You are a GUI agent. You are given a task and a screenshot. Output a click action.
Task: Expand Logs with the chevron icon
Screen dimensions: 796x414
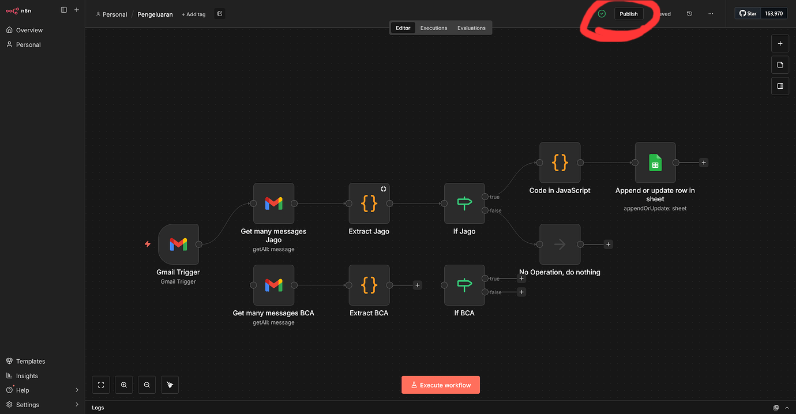(x=788, y=408)
